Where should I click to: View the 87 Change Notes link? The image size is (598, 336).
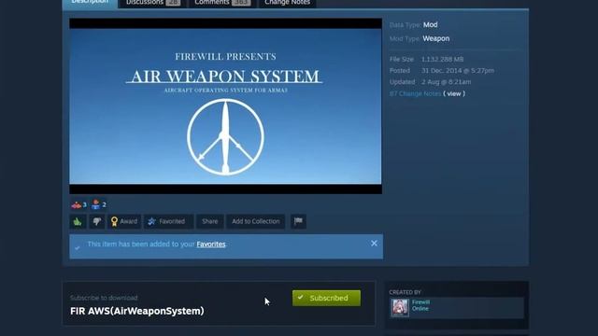coord(415,93)
